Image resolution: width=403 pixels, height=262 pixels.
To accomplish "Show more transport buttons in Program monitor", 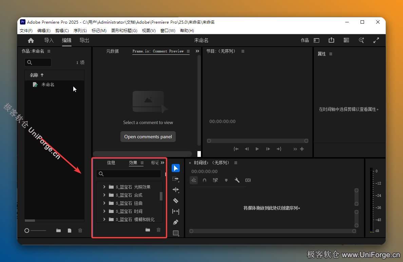I will (x=295, y=149).
